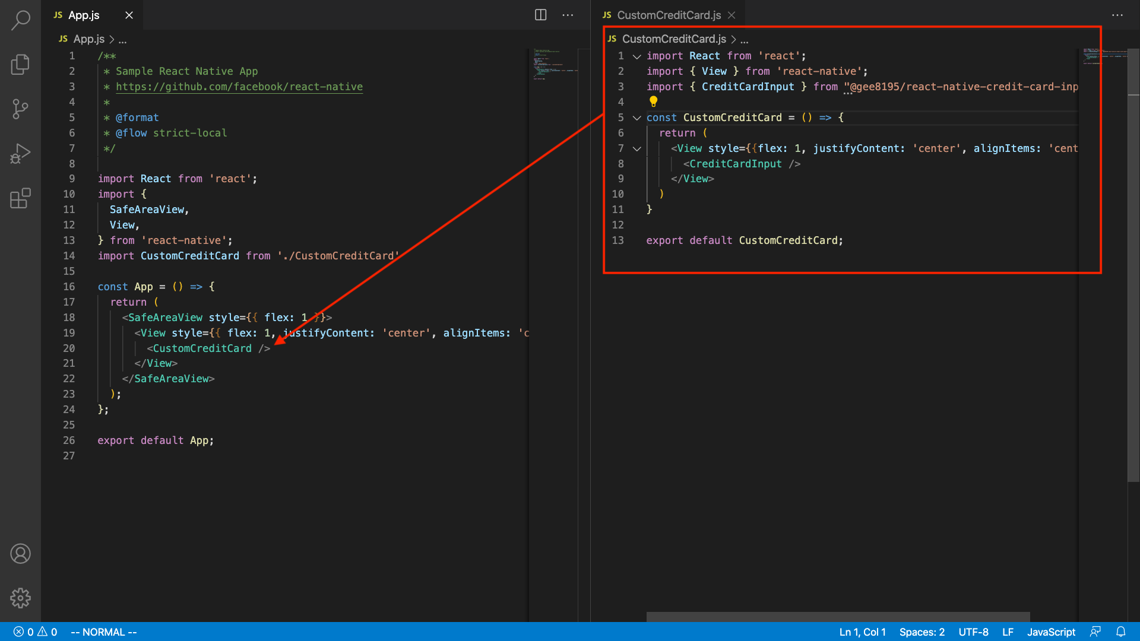Click the errors and warnings status indicator
1140x641 pixels.
coord(36,632)
